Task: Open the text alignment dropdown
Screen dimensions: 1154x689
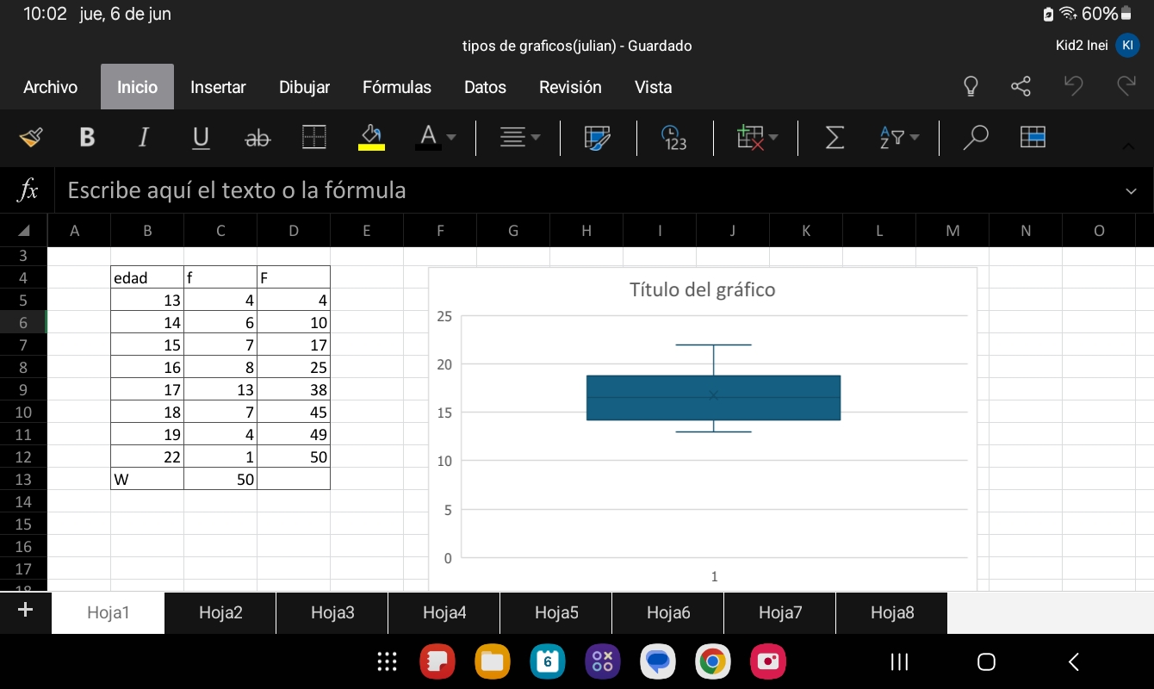Action: [521, 138]
